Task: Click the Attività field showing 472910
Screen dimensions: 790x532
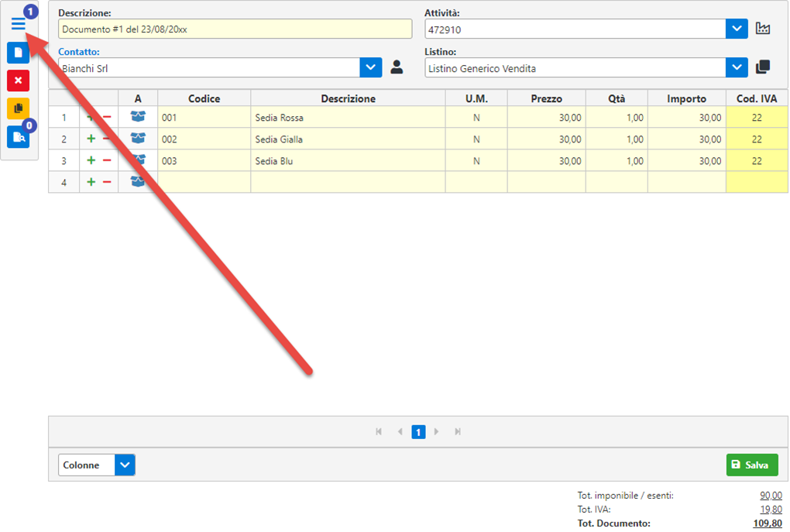Action: (575, 29)
